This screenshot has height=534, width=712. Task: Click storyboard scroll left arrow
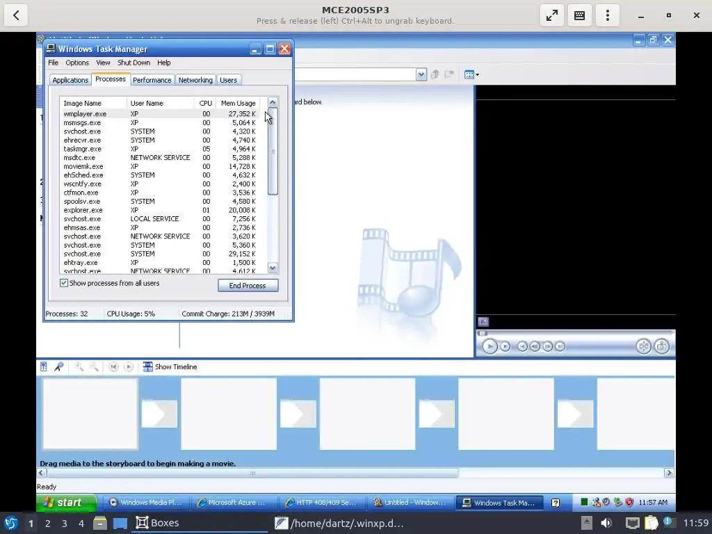point(41,473)
